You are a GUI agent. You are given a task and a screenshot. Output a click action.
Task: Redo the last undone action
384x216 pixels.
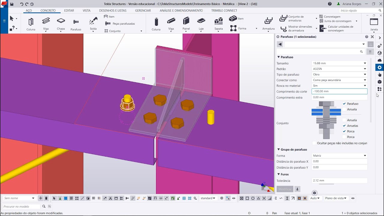coord(27,4)
